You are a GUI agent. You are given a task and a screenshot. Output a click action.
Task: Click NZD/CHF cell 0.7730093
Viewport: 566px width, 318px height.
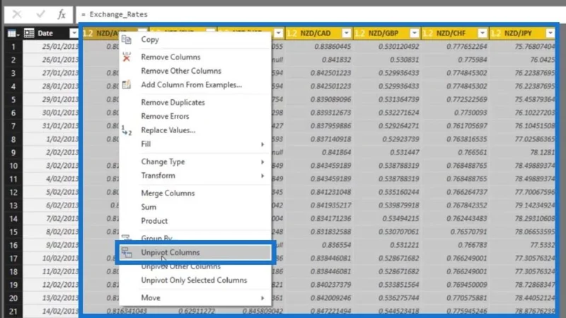tap(471, 113)
